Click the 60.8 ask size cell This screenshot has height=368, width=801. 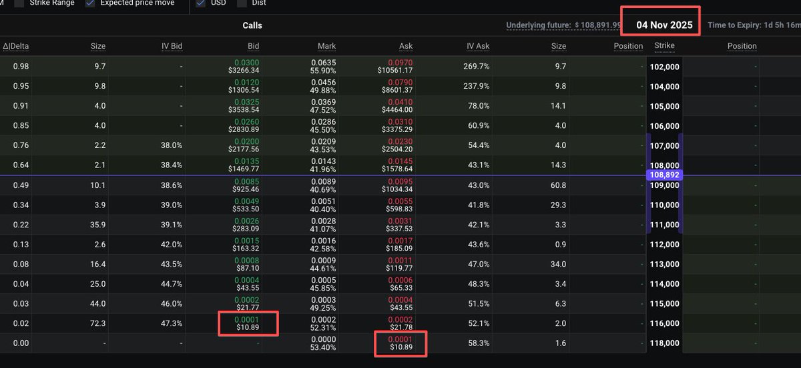point(558,185)
